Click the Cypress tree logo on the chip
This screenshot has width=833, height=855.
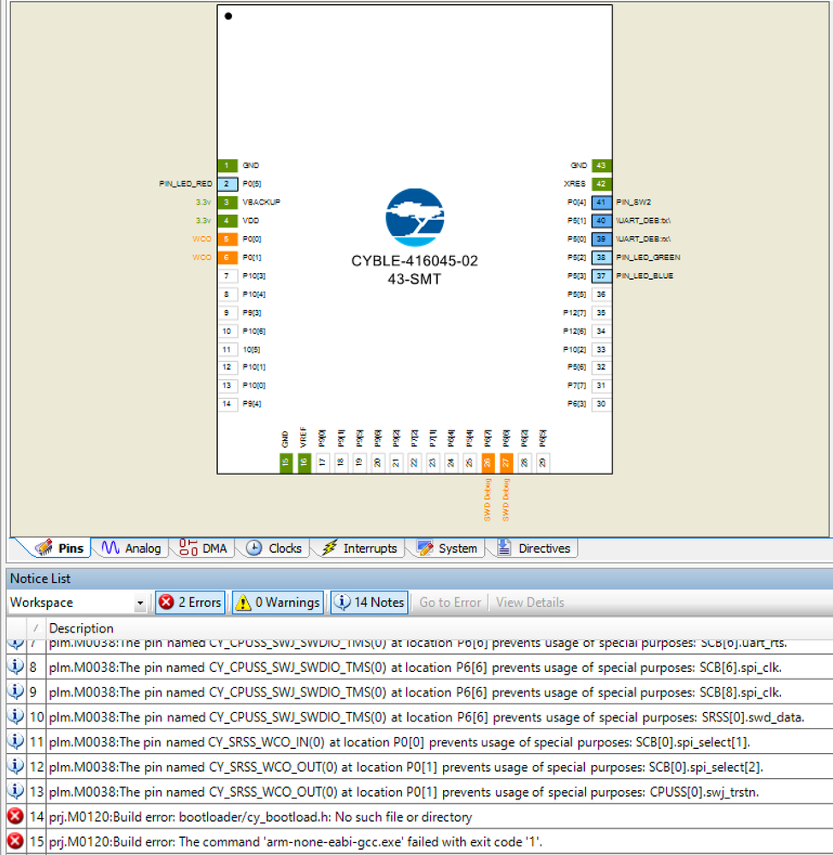[x=414, y=217]
